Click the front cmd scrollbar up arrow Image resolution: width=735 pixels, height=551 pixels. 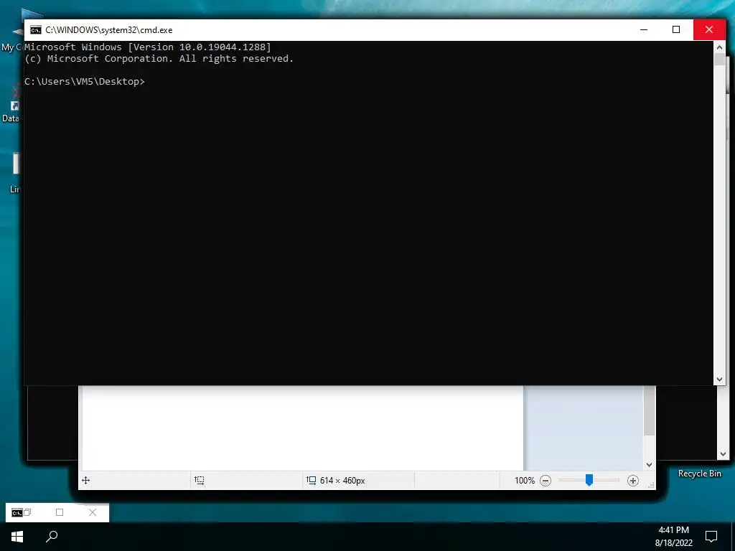tap(719, 47)
